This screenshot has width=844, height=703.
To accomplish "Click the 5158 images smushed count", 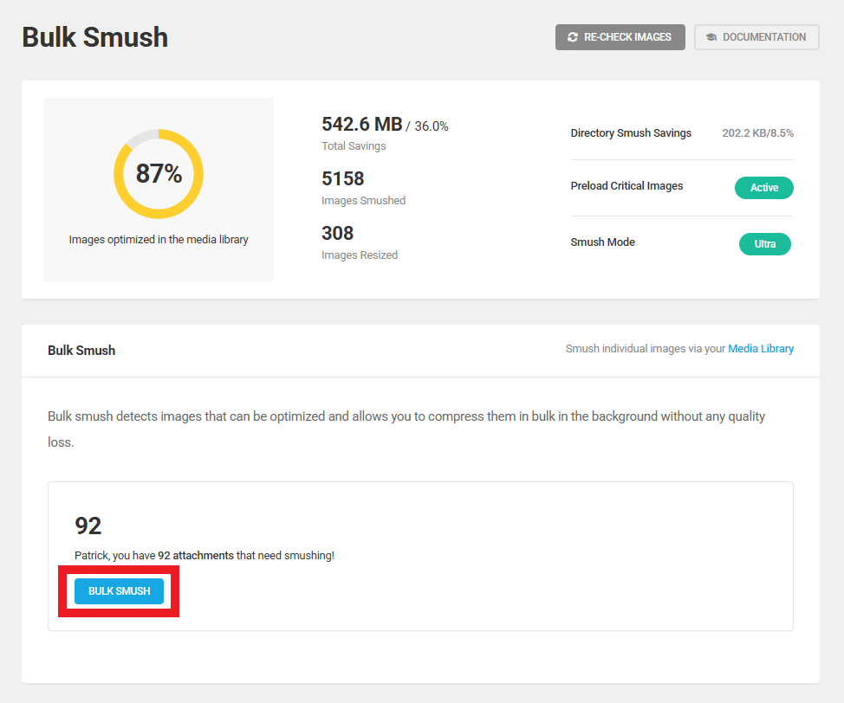I will click(x=343, y=179).
